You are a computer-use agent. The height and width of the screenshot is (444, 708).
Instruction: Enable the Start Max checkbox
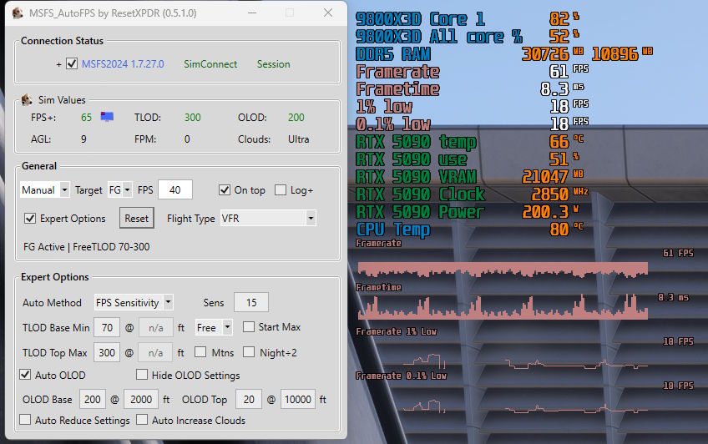point(248,326)
